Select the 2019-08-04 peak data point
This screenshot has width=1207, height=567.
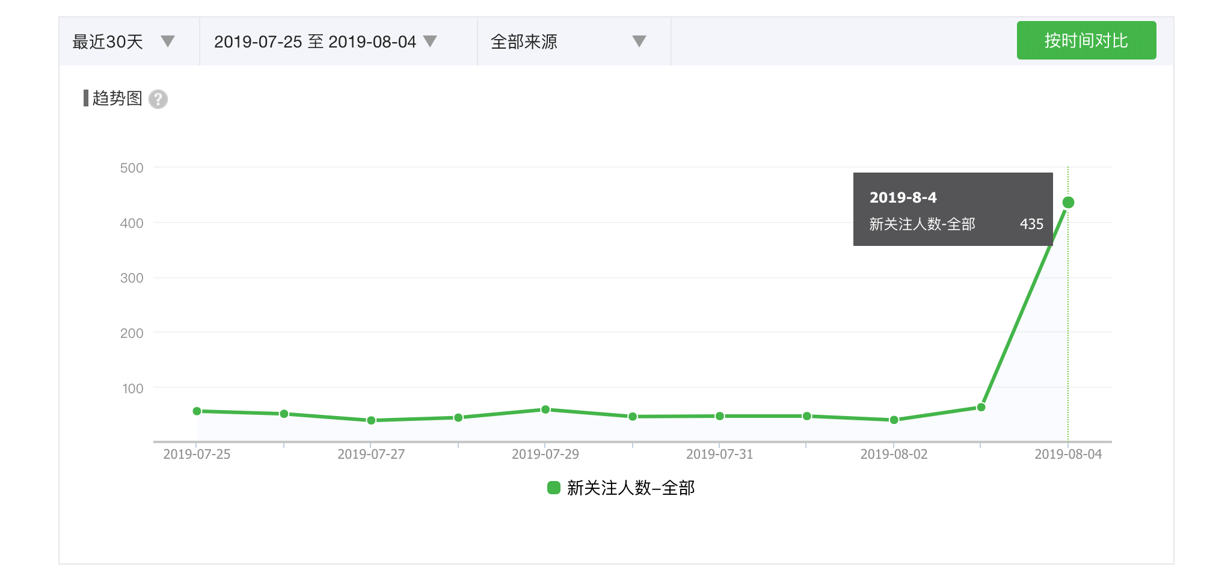pos(1068,203)
